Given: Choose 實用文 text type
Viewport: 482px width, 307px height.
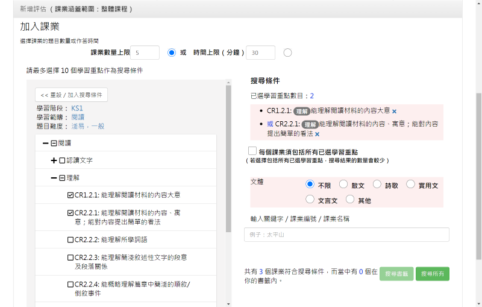Looking at the screenshot, I should [x=411, y=185].
